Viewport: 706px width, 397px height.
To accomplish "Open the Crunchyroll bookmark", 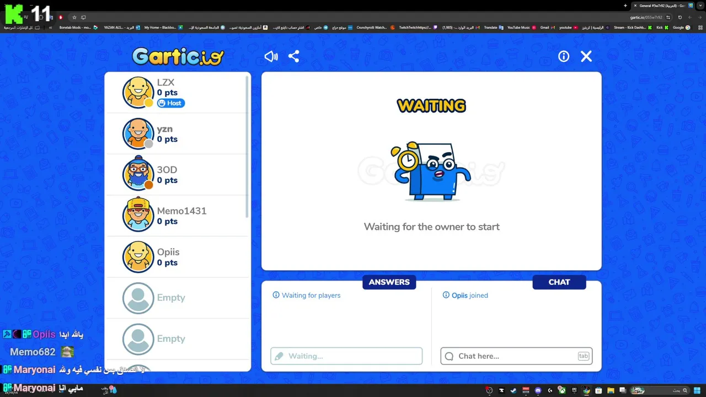I will point(376,28).
